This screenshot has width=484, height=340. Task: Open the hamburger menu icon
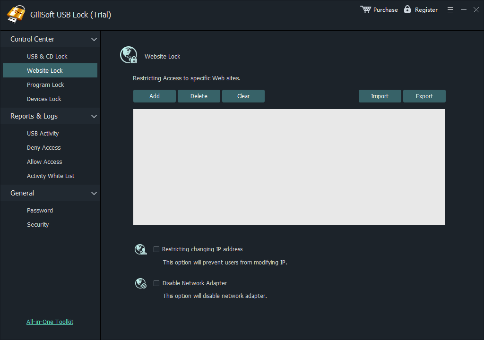pyautogui.click(x=450, y=10)
